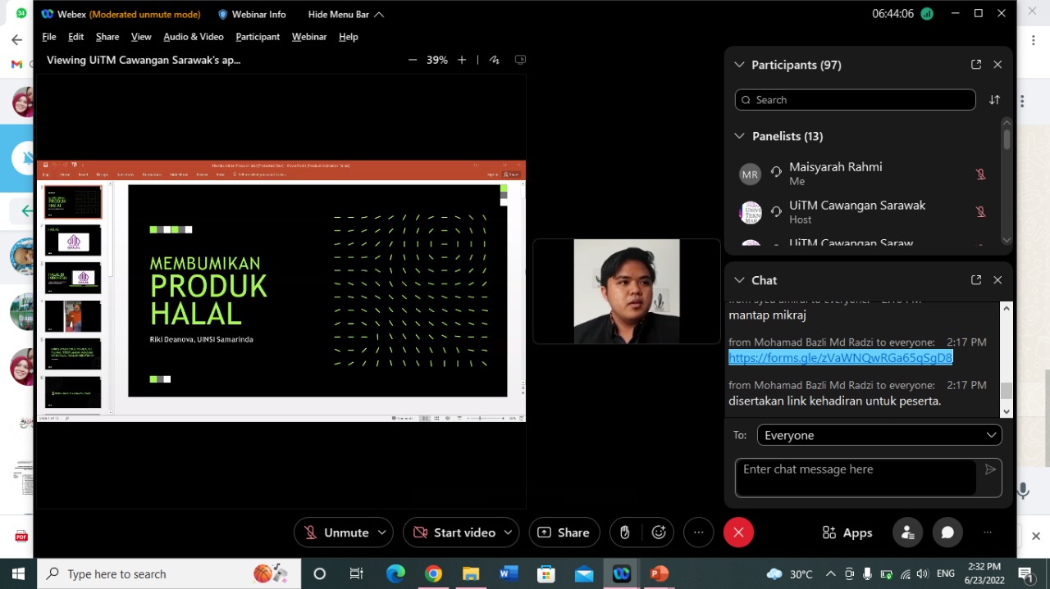This screenshot has height=589, width=1050.
Task: Click the presenter's video tile
Action: coord(627,291)
